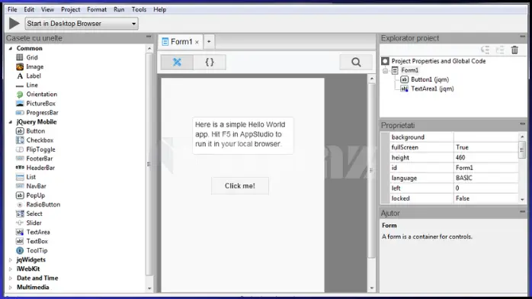This screenshot has width=532, height=299.
Task: Minimize the Proprietati panel
Action: (x=522, y=124)
